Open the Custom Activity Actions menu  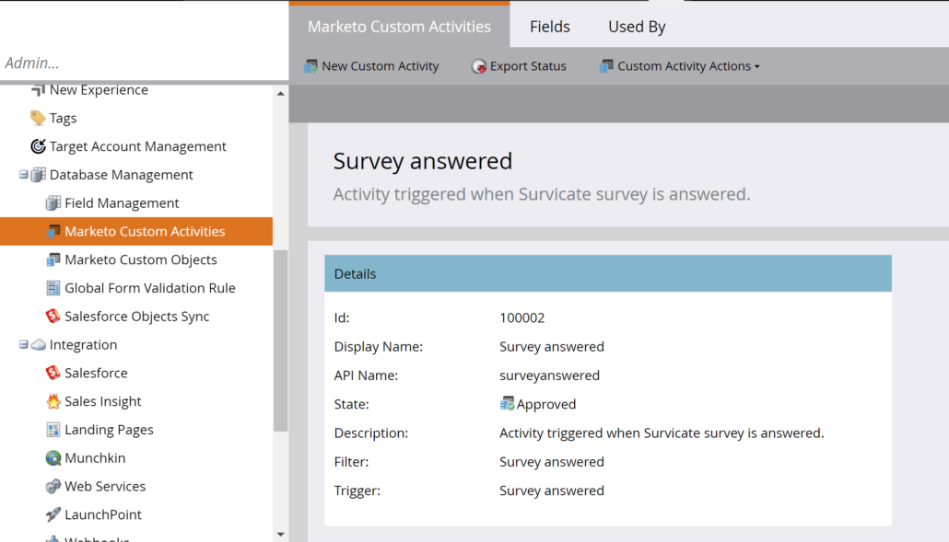(680, 66)
